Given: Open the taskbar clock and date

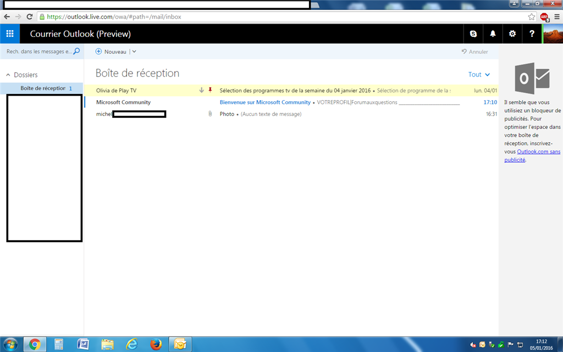Looking at the screenshot, I should pyautogui.click(x=542, y=345).
